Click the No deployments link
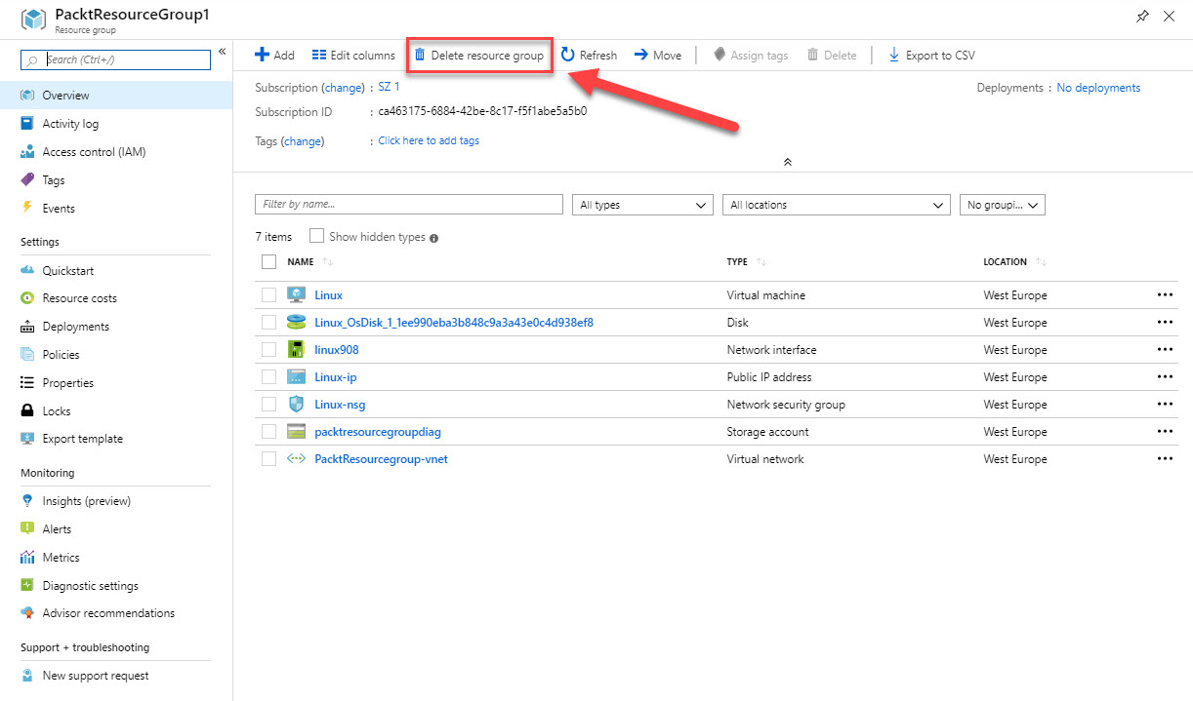Viewport: 1193px width, 701px height. click(1098, 88)
